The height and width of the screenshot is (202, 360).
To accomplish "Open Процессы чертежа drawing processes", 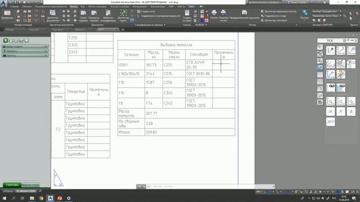I will pyautogui.click(x=94, y=16).
